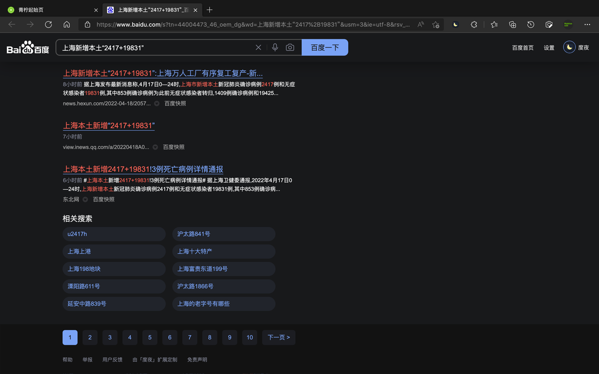Select related search 沪太路841号

coord(224,234)
